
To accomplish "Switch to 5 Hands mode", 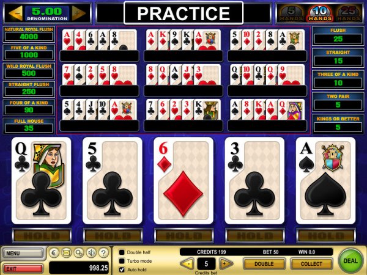I will pos(291,13).
